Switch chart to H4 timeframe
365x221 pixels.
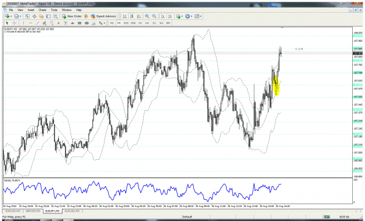coord(147,23)
